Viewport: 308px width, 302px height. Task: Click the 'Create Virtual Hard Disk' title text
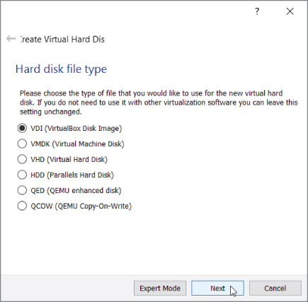(62, 39)
